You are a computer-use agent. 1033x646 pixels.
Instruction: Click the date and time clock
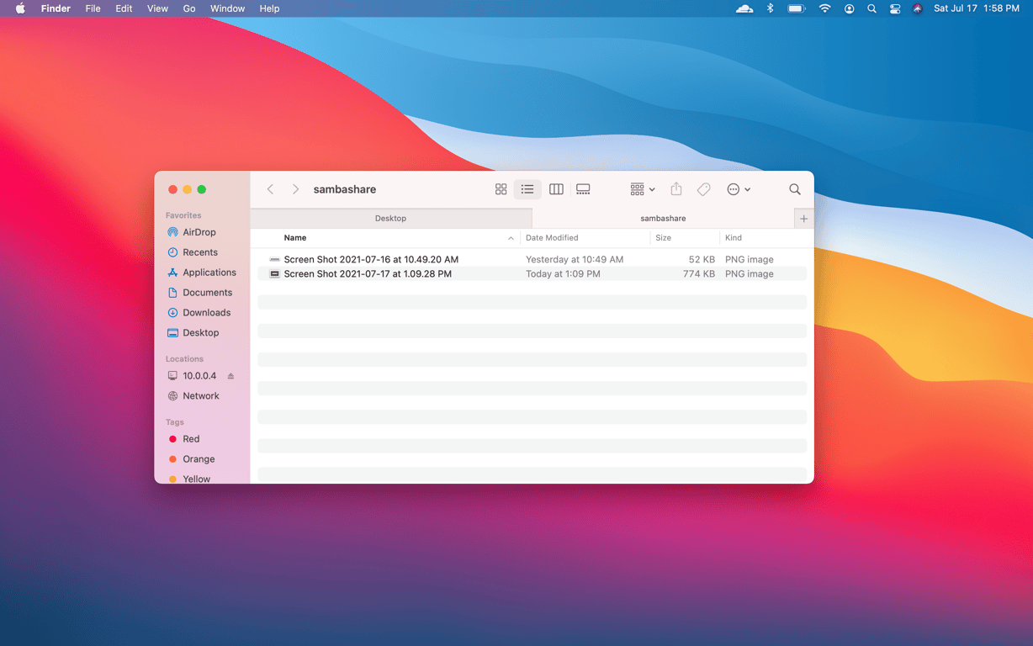(x=977, y=8)
